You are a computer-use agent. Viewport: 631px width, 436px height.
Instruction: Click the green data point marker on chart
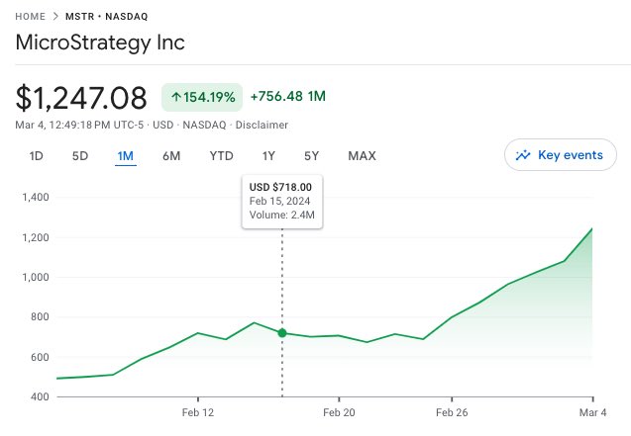pyautogui.click(x=282, y=333)
